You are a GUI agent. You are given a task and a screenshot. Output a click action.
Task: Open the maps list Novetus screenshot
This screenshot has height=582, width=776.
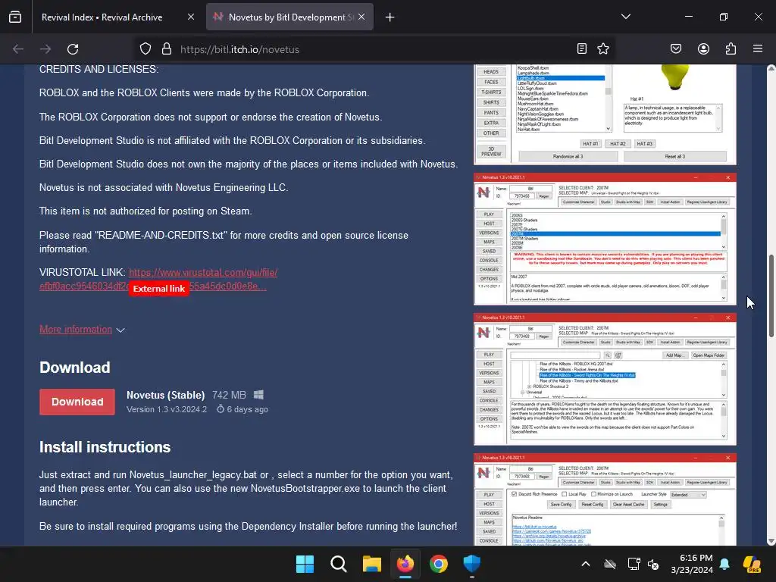(x=605, y=379)
